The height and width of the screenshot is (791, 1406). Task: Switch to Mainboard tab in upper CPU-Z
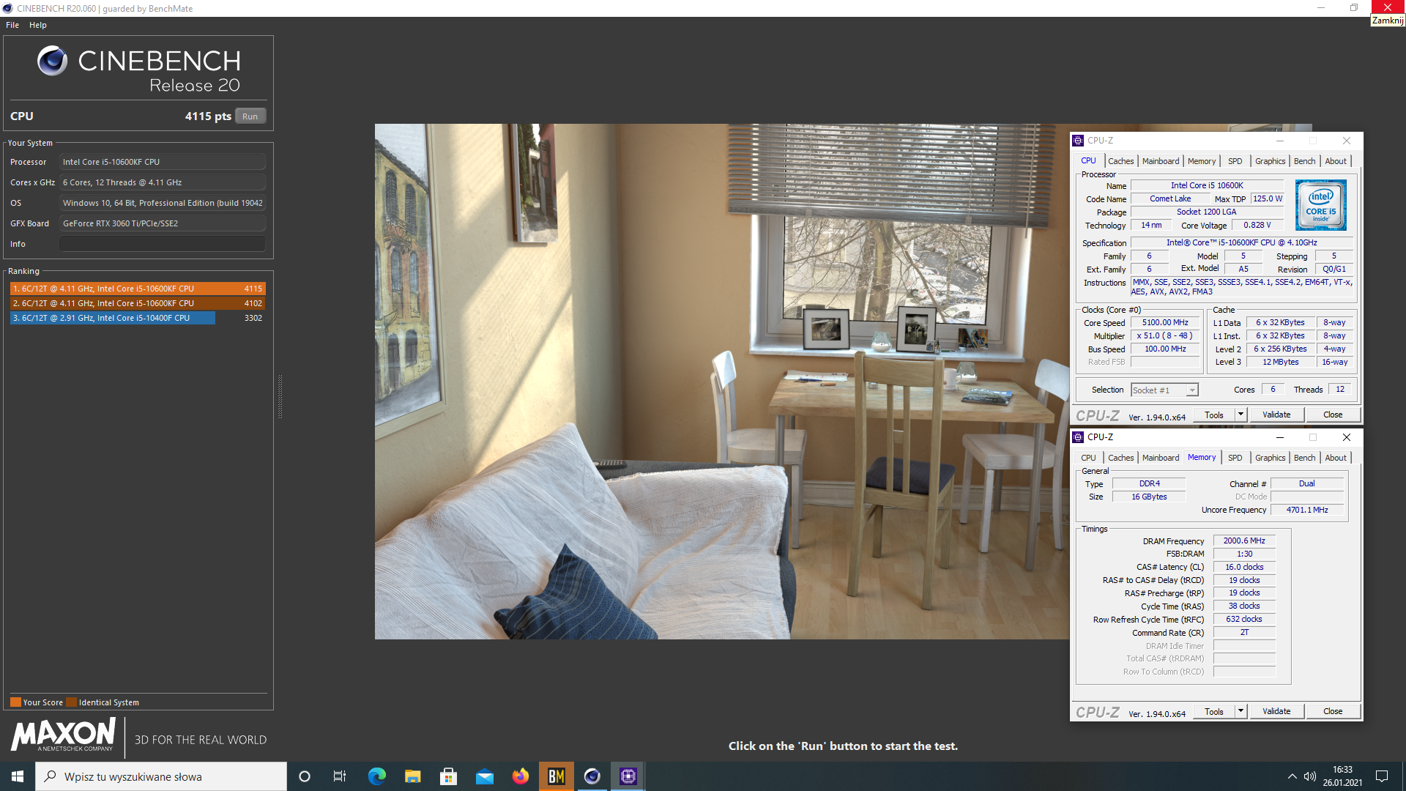[x=1161, y=161]
